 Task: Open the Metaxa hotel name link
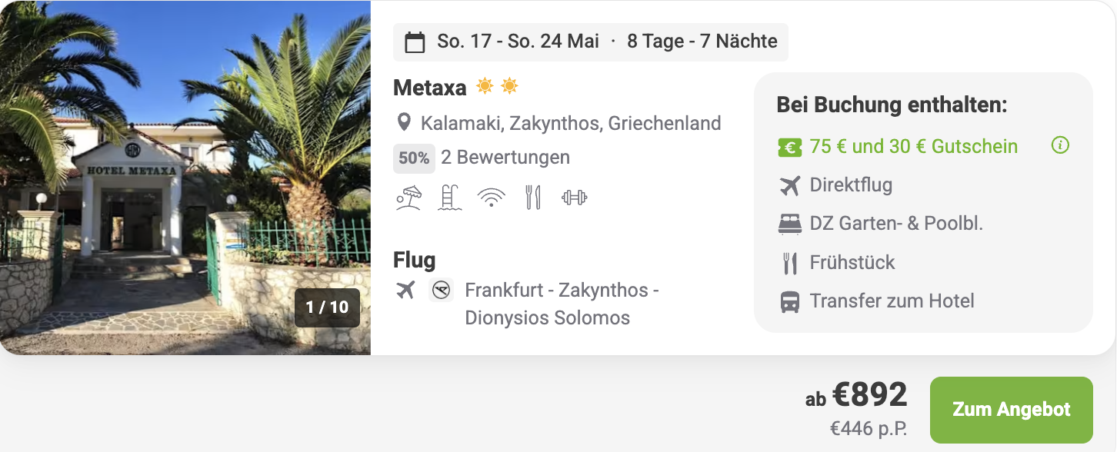(429, 88)
